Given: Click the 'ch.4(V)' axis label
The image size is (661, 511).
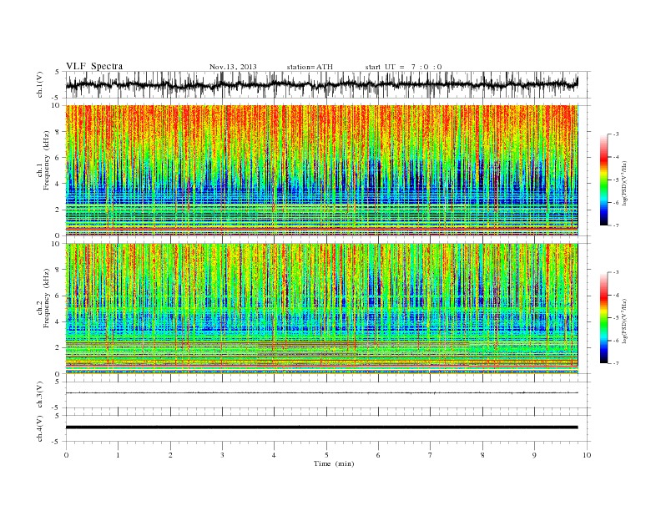Looking at the screenshot, I should point(40,428).
